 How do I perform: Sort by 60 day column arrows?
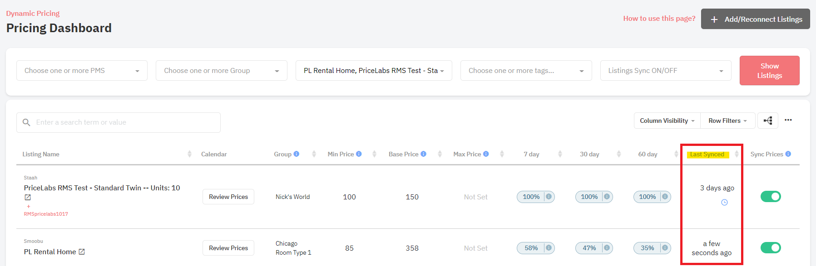(676, 154)
